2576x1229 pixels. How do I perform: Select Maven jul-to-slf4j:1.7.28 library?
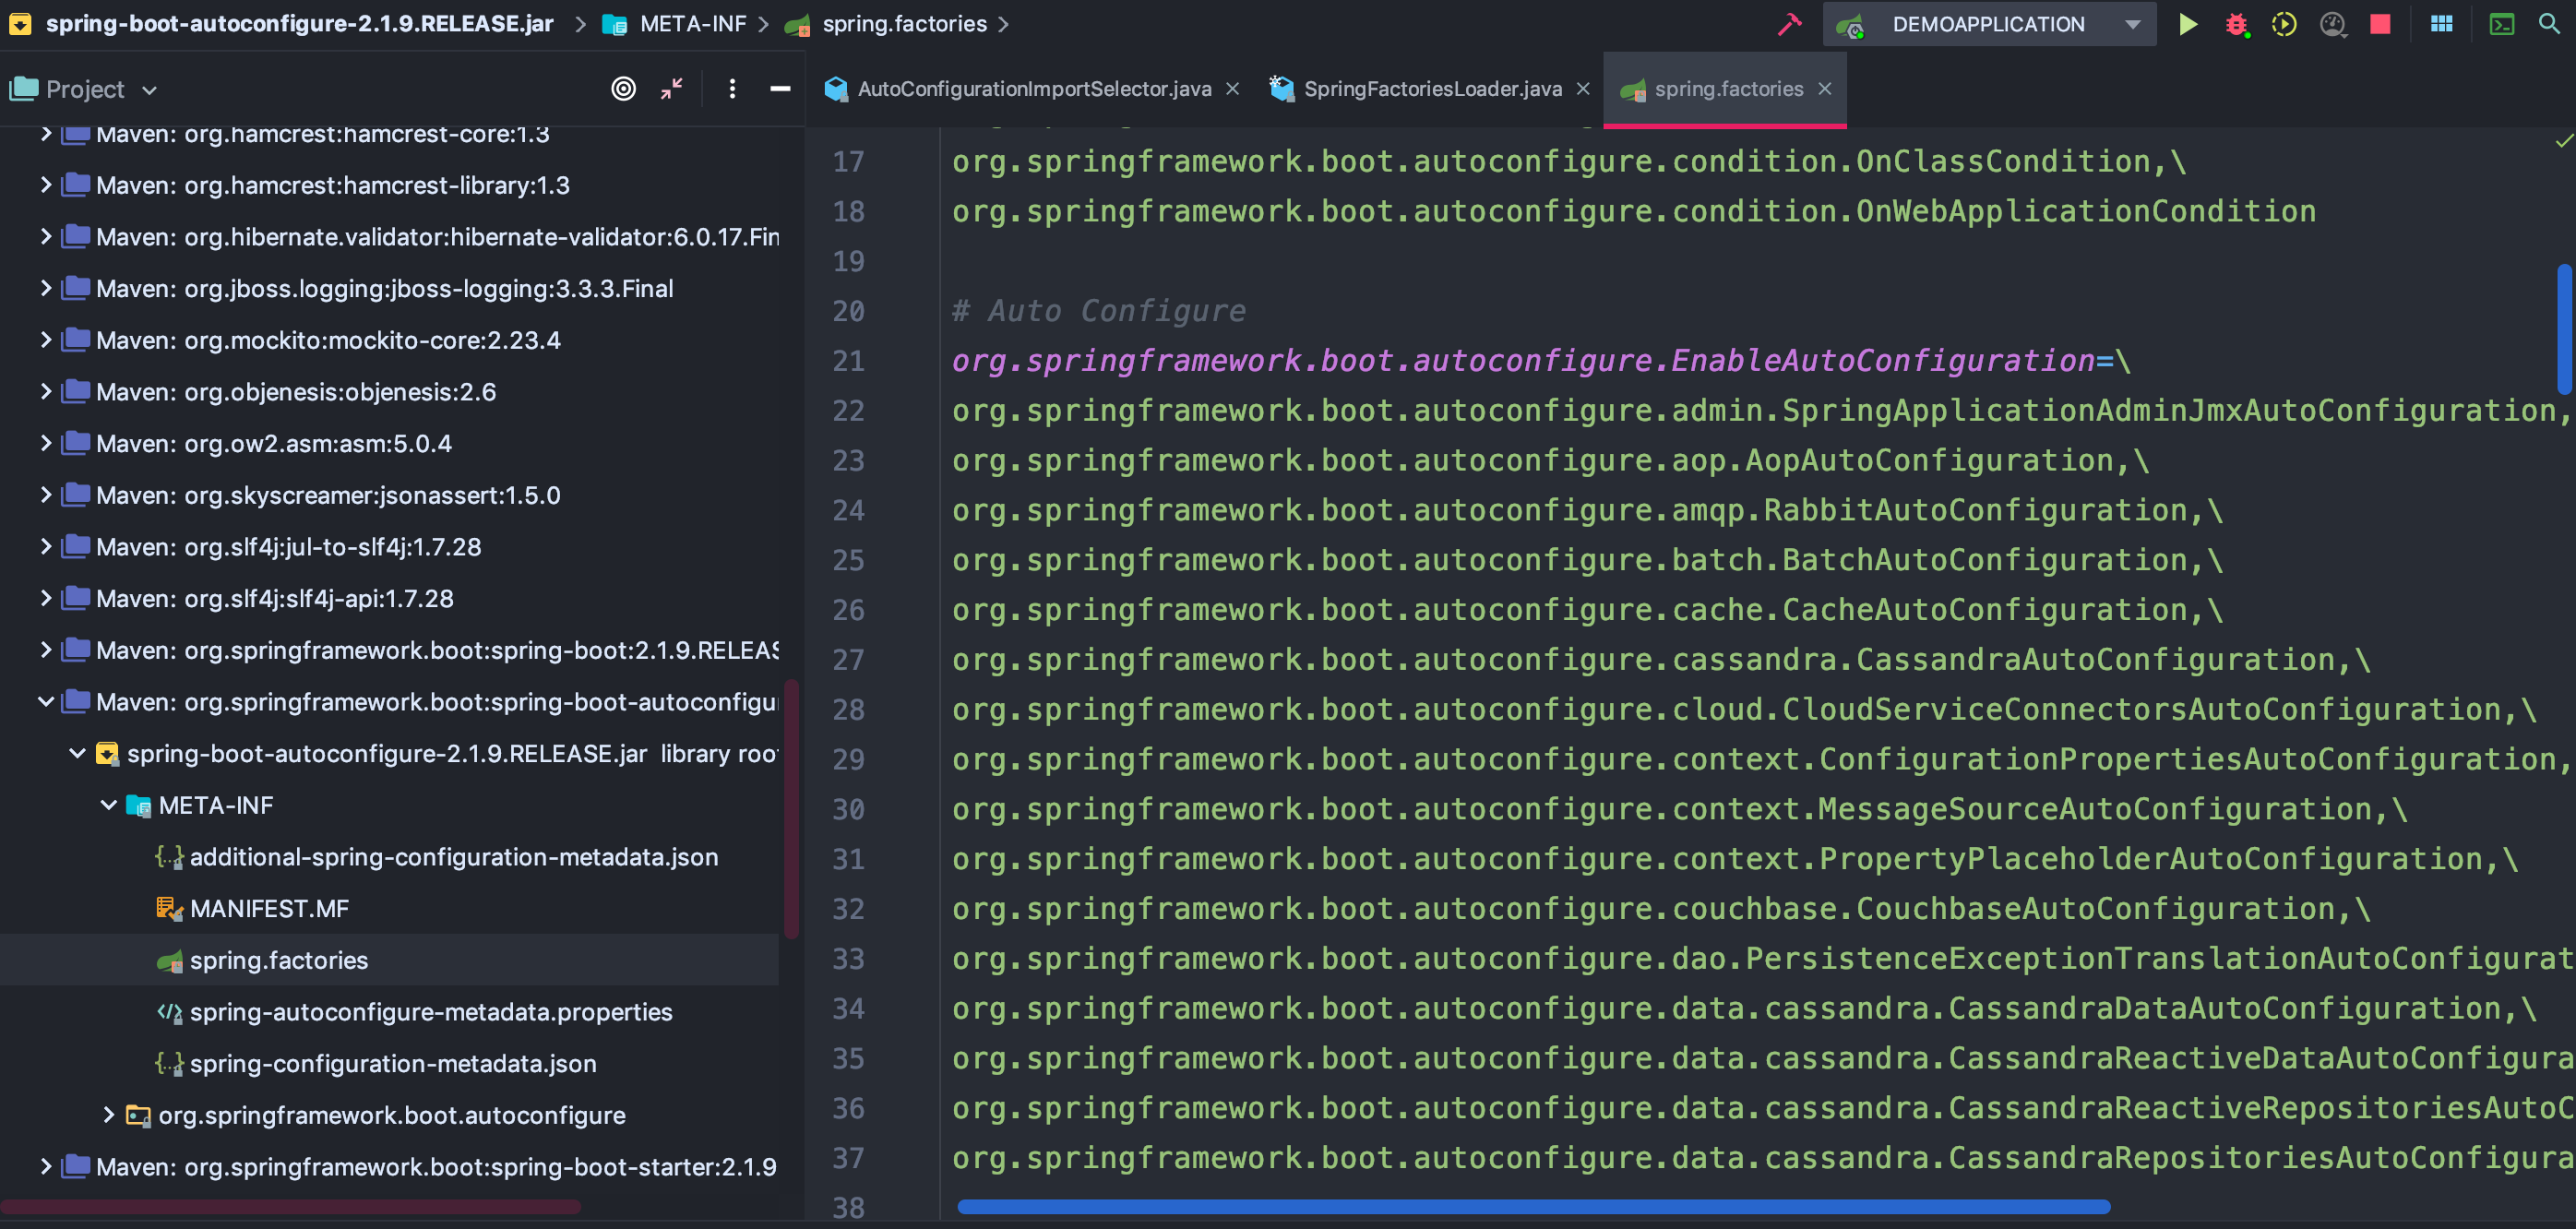pos(288,547)
